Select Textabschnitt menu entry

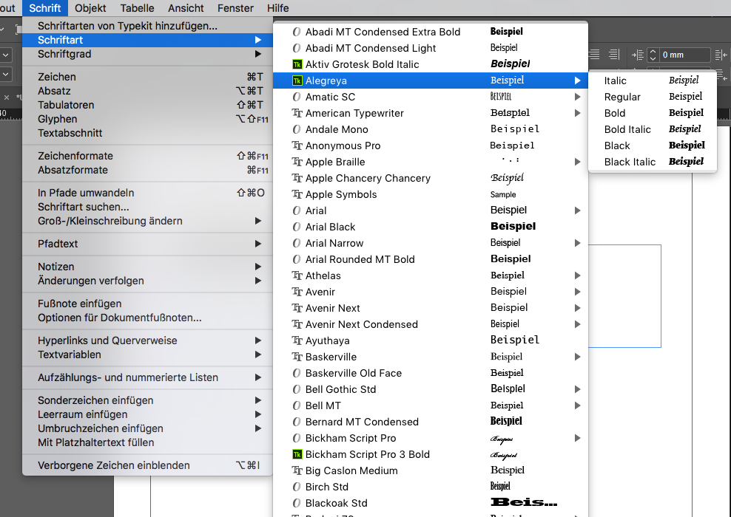(147, 133)
